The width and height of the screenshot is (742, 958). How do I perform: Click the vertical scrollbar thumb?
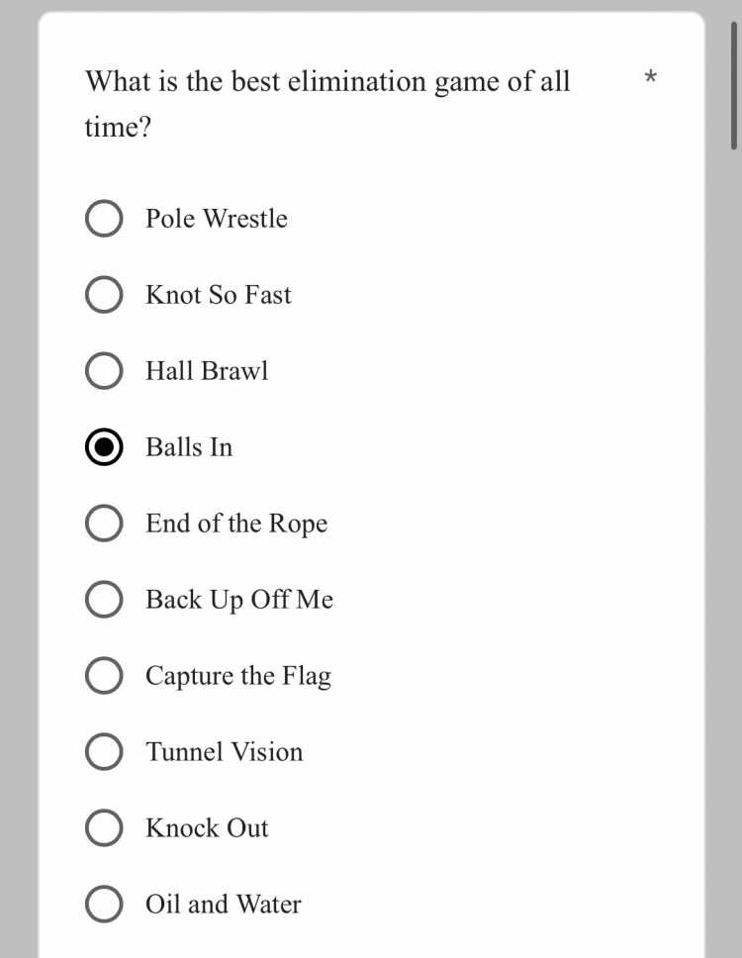(x=733, y=85)
